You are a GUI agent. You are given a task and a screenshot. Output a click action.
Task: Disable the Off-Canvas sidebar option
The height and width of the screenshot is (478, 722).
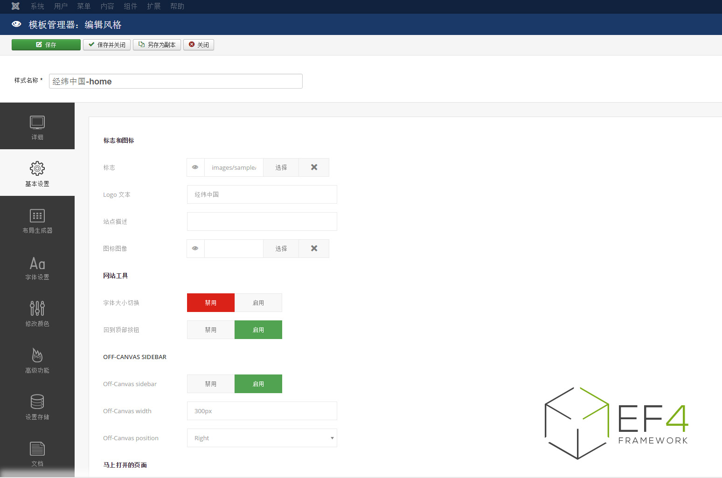tap(210, 384)
